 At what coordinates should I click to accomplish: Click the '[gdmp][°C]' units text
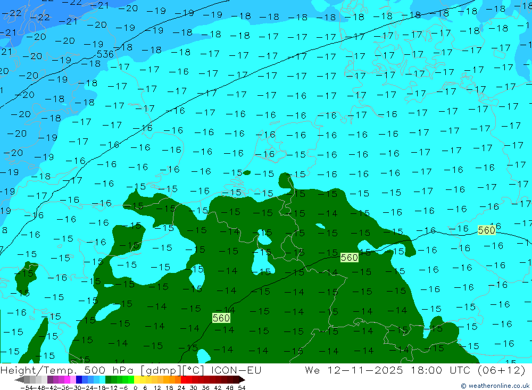pyautogui.click(x=172, y=370)
